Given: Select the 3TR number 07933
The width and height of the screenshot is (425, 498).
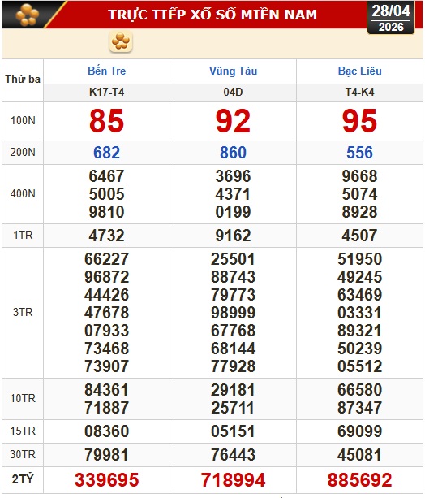Looking at the screenshot, I should point(106,331).
